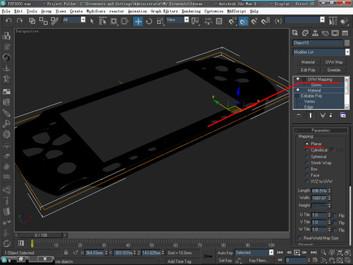Viewport: 353px width, 265px height.
Task: Open the MAXScript menu
Action: pyautogui.click(x=236, y=12)
